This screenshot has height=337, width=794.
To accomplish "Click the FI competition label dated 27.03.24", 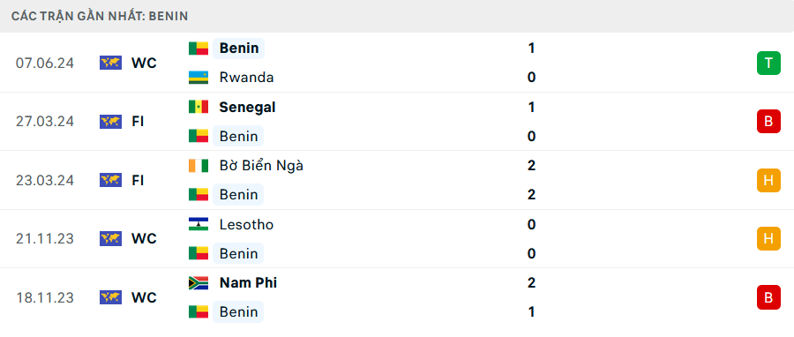I will click(138, 122).
